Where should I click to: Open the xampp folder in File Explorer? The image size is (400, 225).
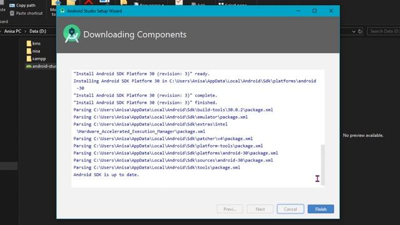point(39,59)
